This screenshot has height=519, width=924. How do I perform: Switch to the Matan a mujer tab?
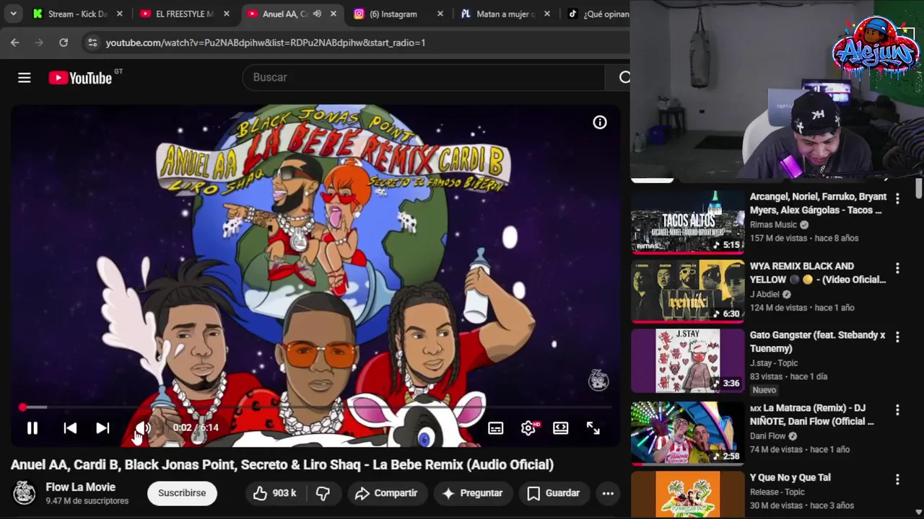click(504, 14)
